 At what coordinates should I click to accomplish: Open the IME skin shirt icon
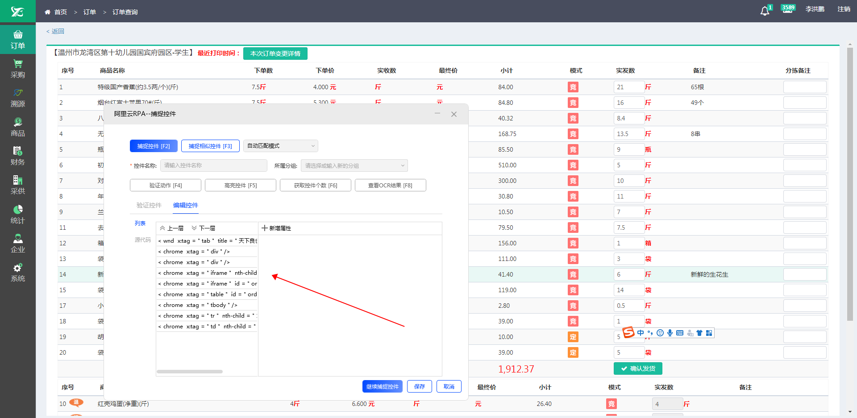coord(699,333)
